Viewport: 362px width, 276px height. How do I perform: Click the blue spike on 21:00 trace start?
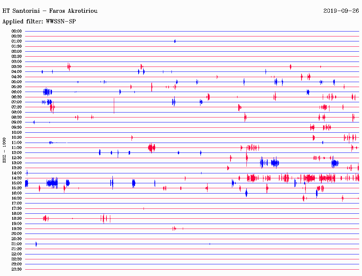36,244
